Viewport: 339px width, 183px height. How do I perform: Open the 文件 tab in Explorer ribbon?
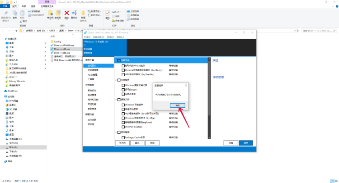coord(5,6)
